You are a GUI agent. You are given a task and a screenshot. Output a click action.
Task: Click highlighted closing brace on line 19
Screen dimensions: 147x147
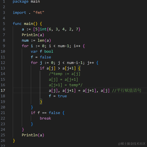click(x=41, y=102)
